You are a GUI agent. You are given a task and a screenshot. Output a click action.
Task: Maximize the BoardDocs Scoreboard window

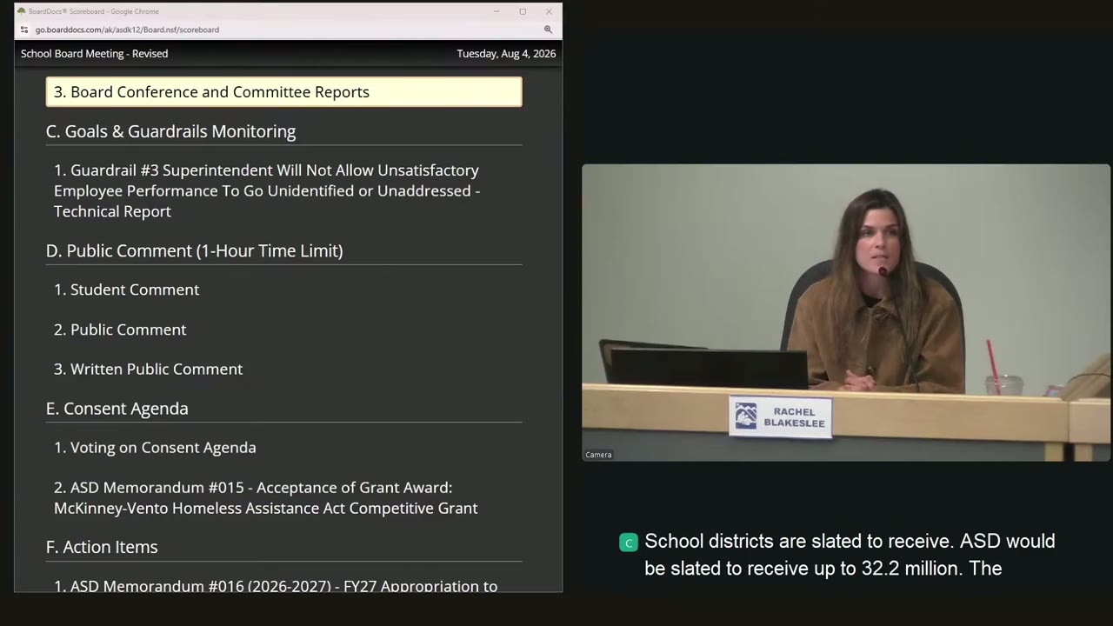point(523,11)
